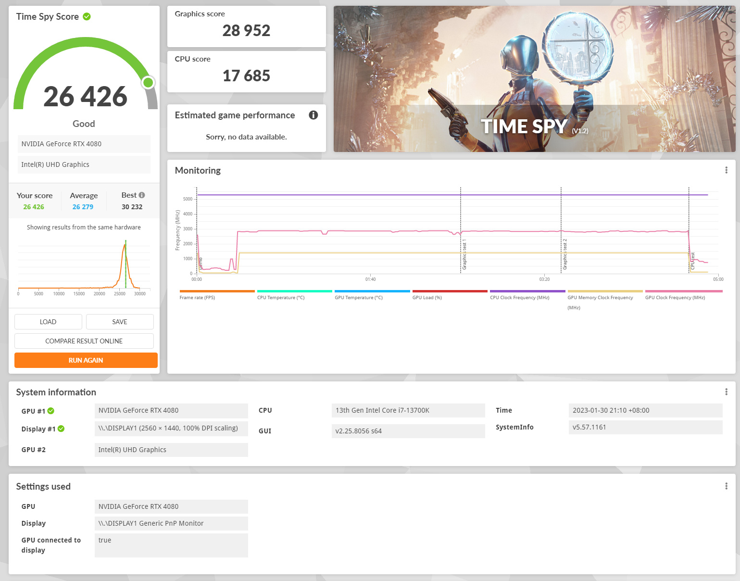This screenshot has height=581, width=740.
Task: Click the orange RUN AGAIN button
Action: [86, 360]
